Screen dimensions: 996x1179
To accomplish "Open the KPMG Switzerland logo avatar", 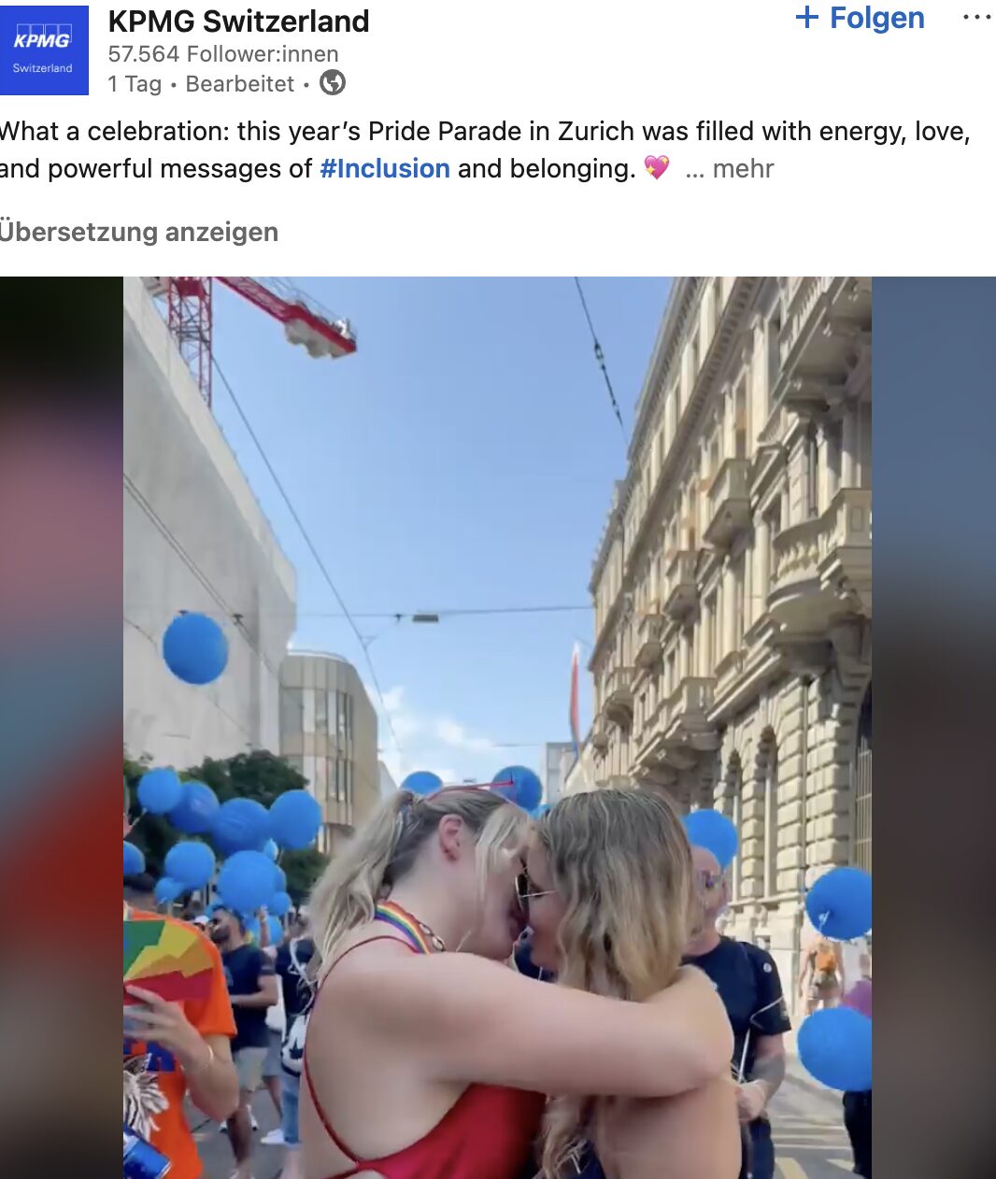I will coord(44,50).
